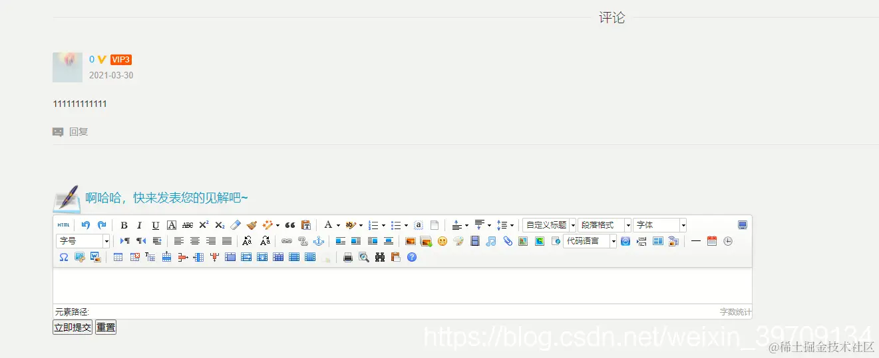Preview content with magnifier icon
This screenshot has height=358, width=879.
363,257
